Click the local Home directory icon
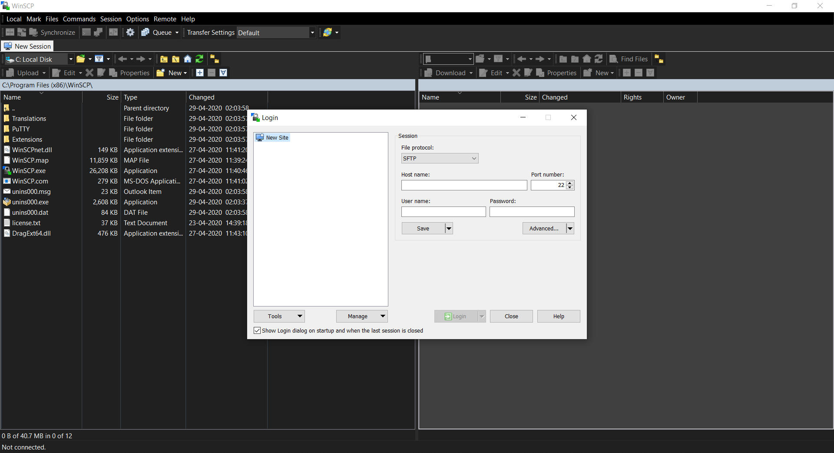The image size is (834, 453). click(188, 59)
